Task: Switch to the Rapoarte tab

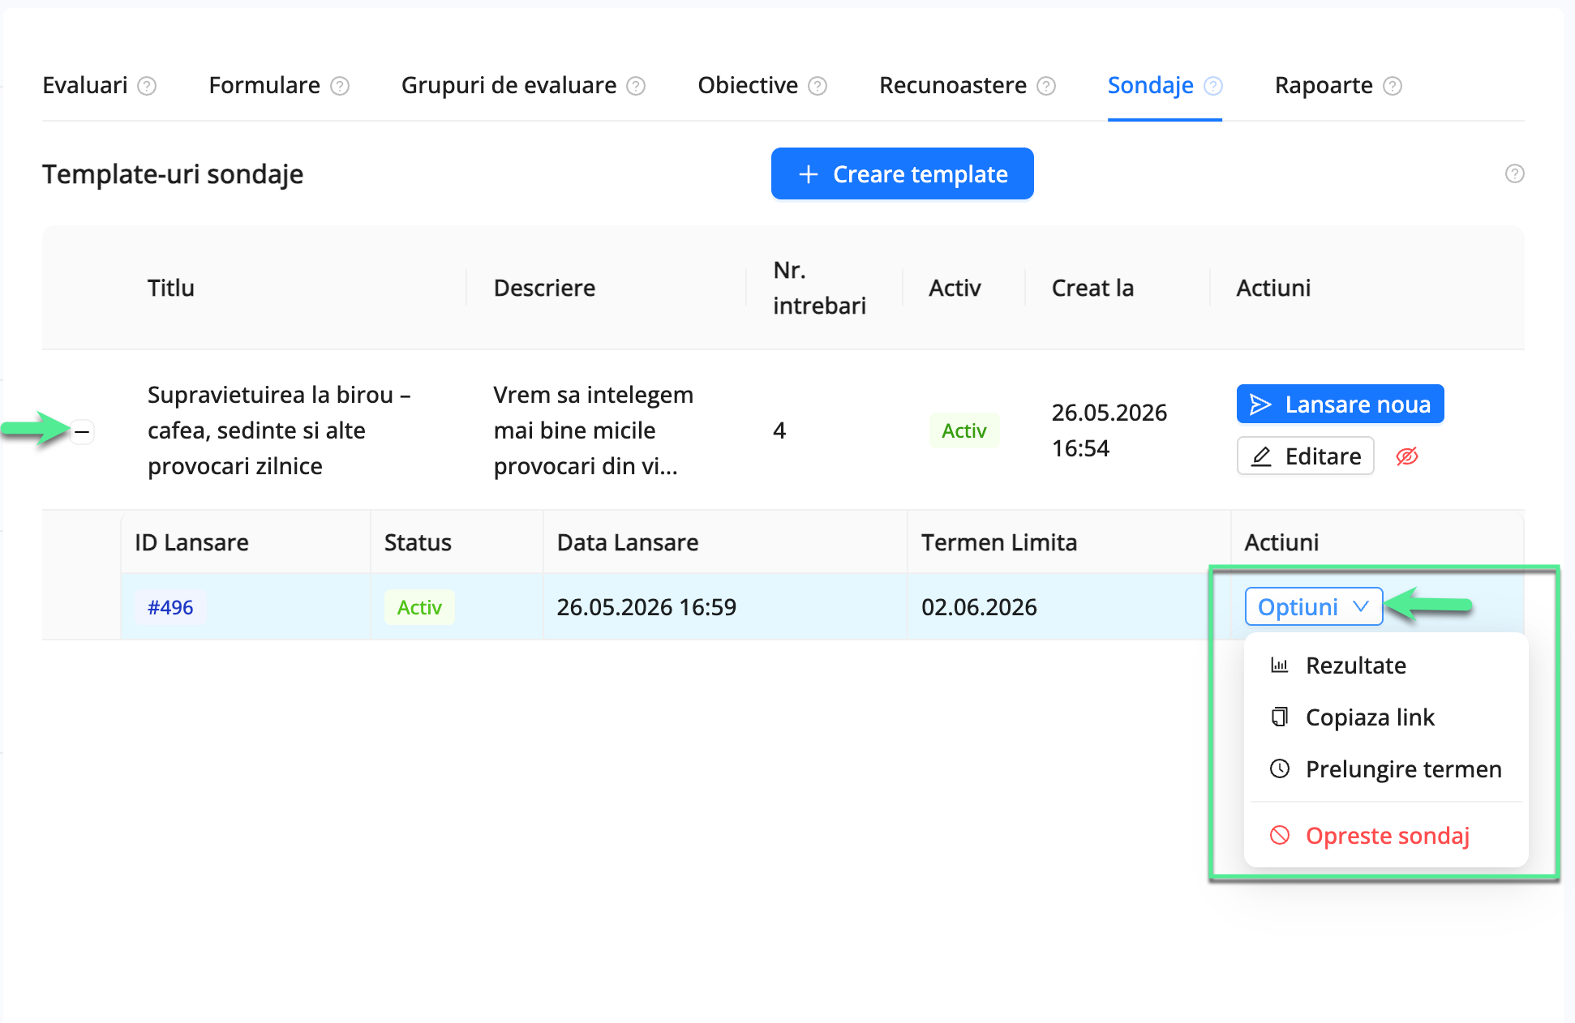Action: (1324, 85)
